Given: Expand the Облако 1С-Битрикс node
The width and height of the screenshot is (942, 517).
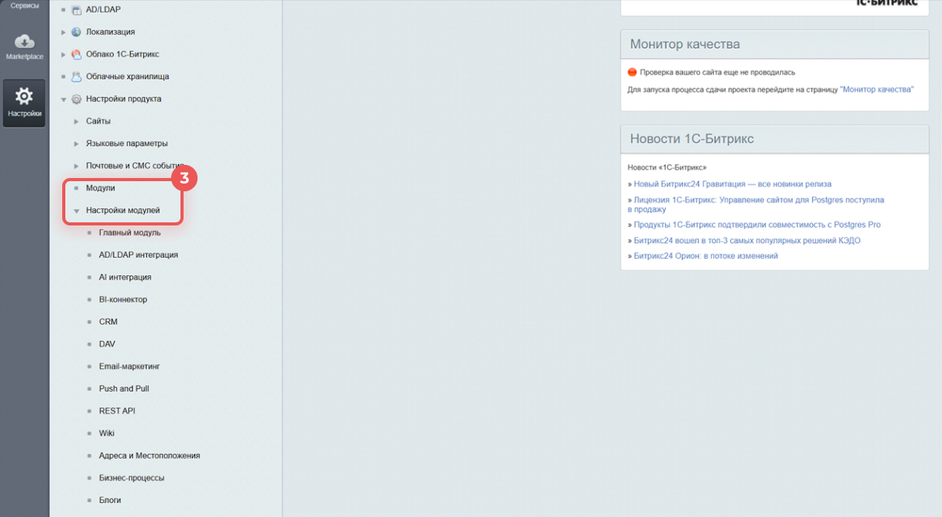Looking at the screenshot, I should [64, 54].
